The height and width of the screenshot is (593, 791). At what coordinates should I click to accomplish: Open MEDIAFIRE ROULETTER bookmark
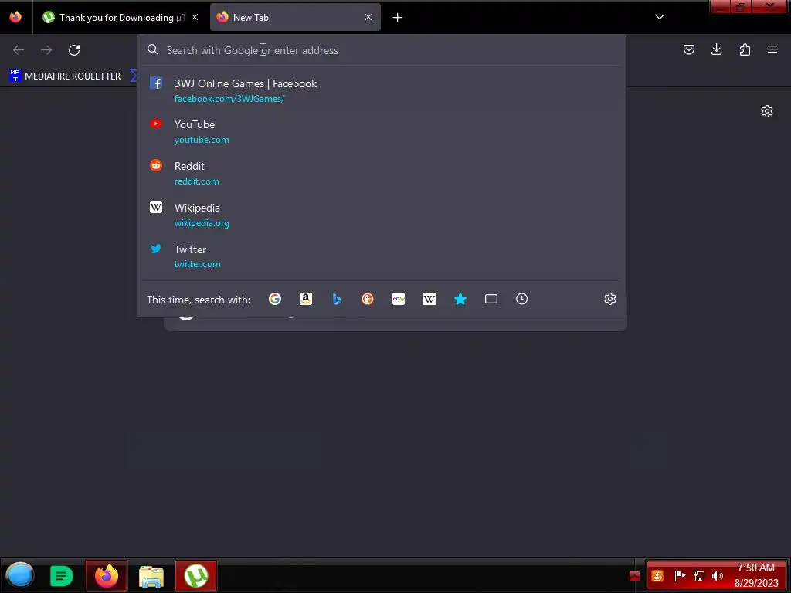pyautogui.click(x=66, y=76)
